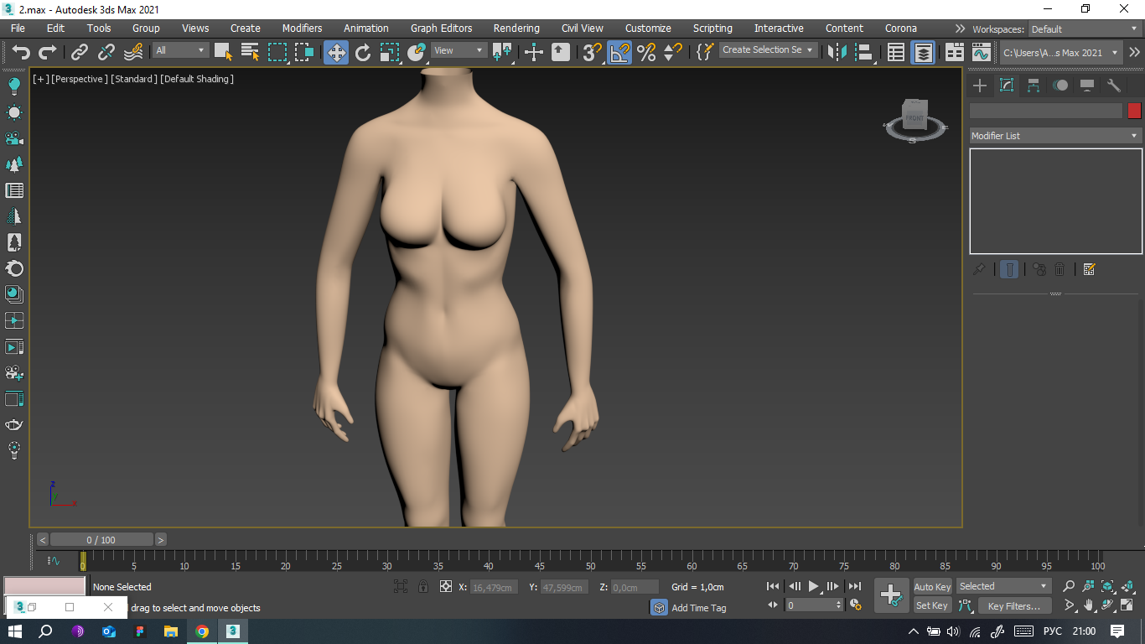Click the Key Filters button

coord(1013,605)
